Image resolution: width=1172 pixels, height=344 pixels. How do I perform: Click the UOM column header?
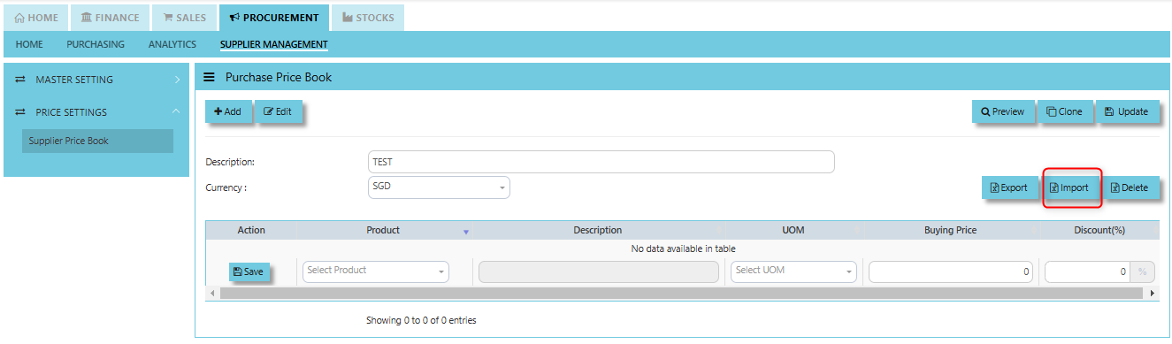click(793, 230)
